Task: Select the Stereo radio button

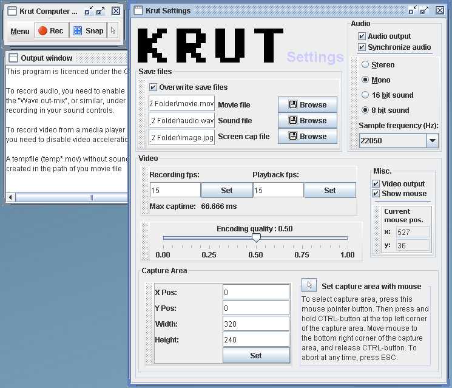Action: pyautogui.click(x=365, y=64)
